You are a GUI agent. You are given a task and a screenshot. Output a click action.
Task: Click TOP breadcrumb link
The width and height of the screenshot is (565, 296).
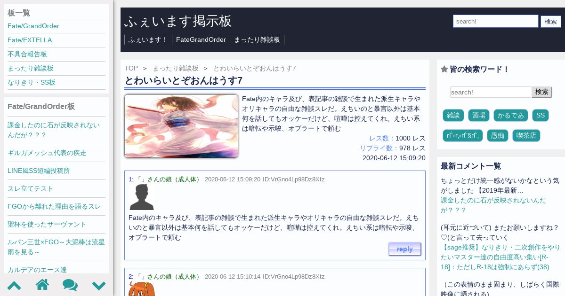pyautogui.click(x=131, y=68)
